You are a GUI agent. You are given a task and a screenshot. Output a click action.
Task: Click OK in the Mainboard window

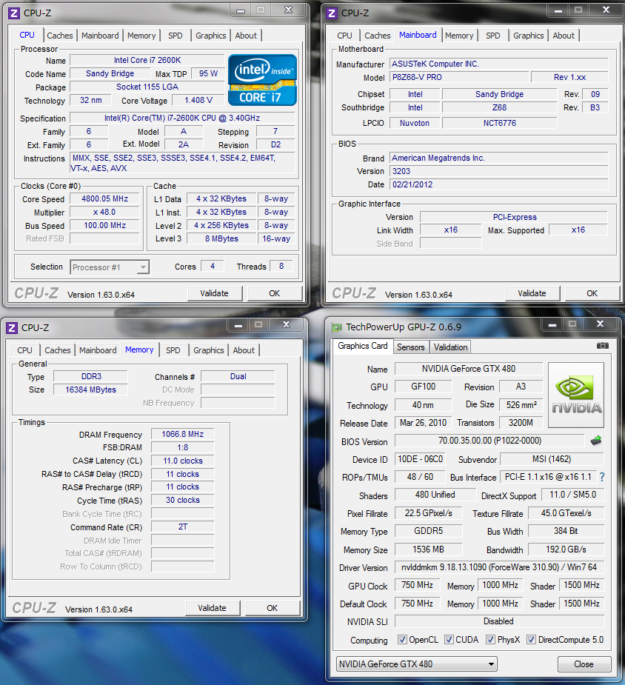592,293
